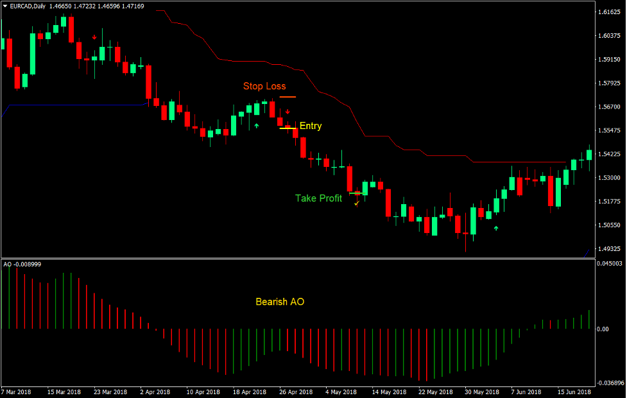Click the down arrow below the Stop Loss marker
Viewport: 627px width, 398px height.
[288, 111]
